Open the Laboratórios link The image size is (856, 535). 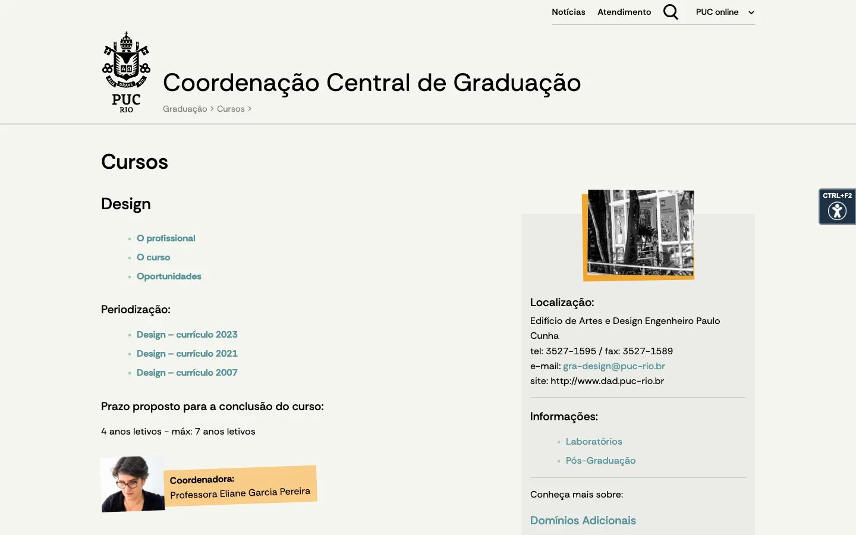pos(594,442)
